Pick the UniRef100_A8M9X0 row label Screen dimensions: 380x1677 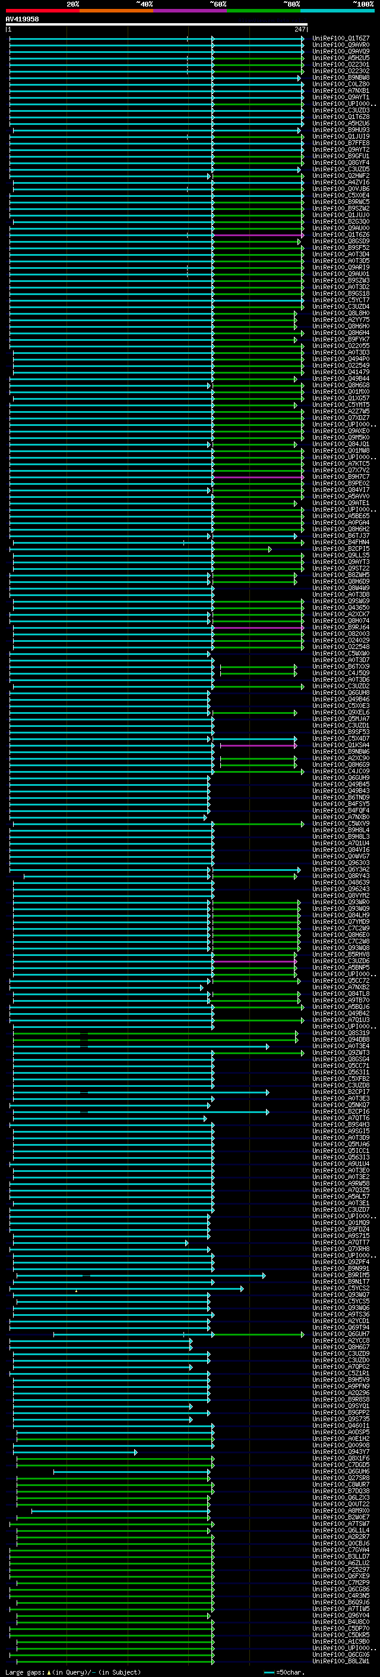coord(340,1510)
